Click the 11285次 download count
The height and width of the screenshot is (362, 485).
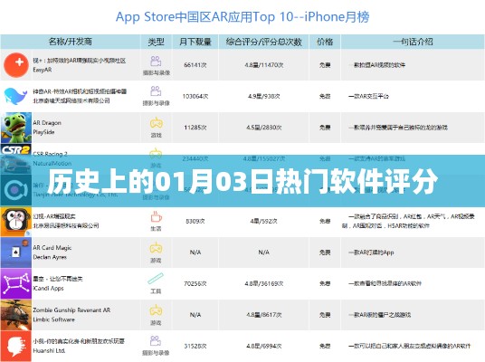[x=195, y=128]
